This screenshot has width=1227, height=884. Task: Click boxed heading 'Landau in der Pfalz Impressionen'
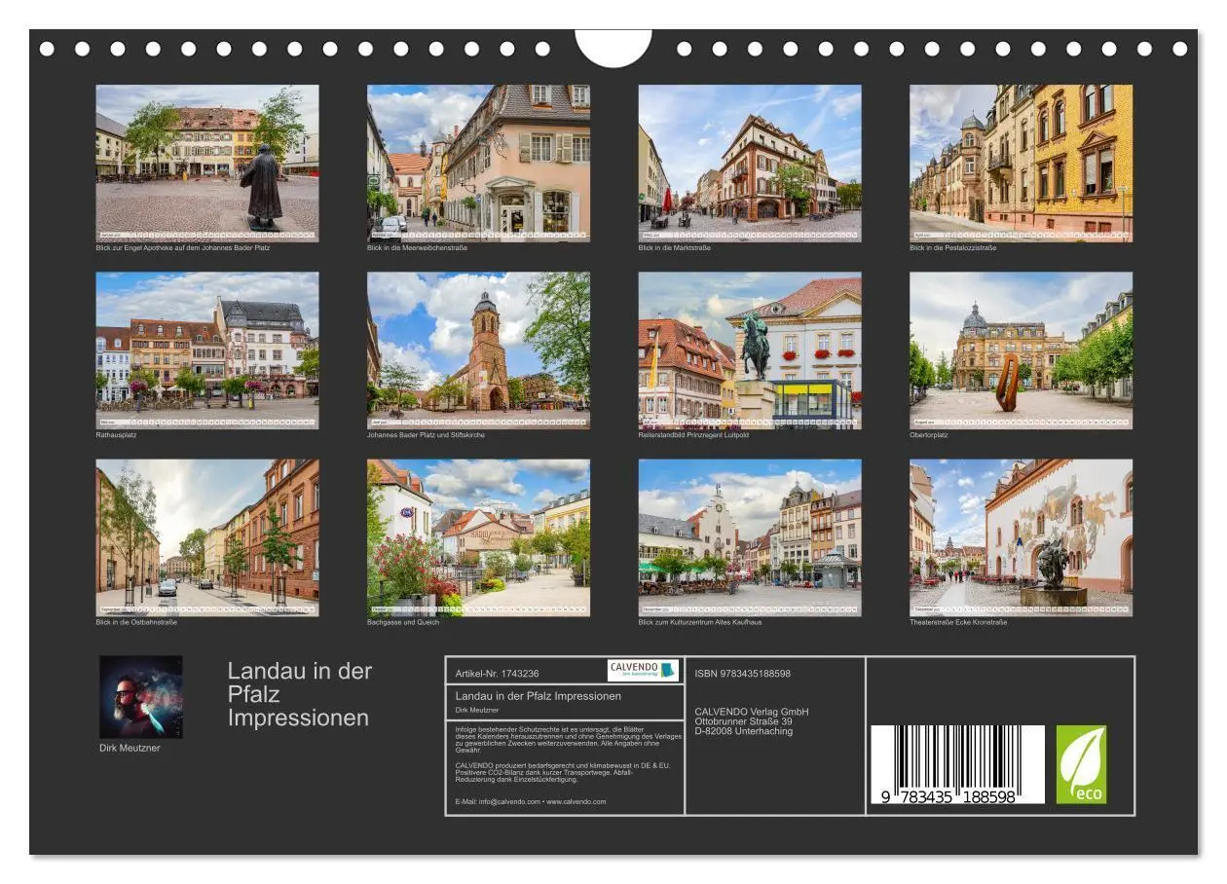539,696
